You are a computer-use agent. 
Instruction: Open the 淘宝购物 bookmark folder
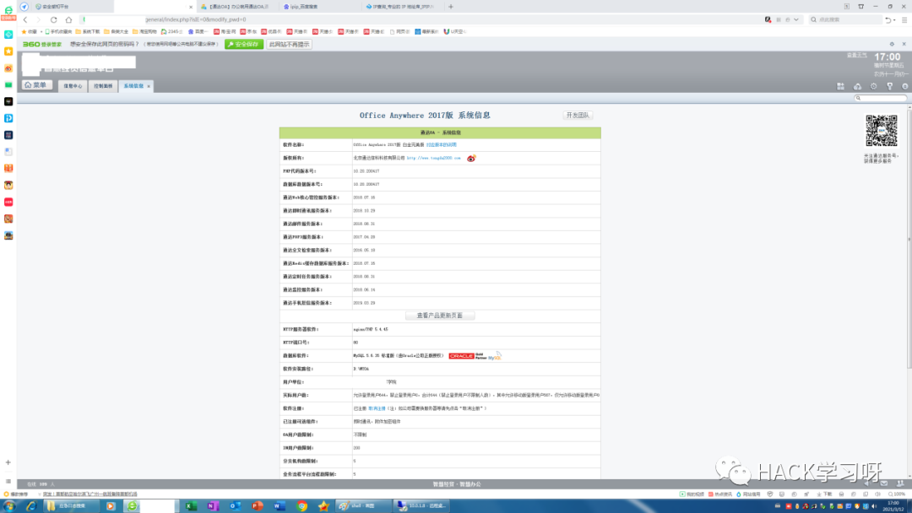[144, 31]
